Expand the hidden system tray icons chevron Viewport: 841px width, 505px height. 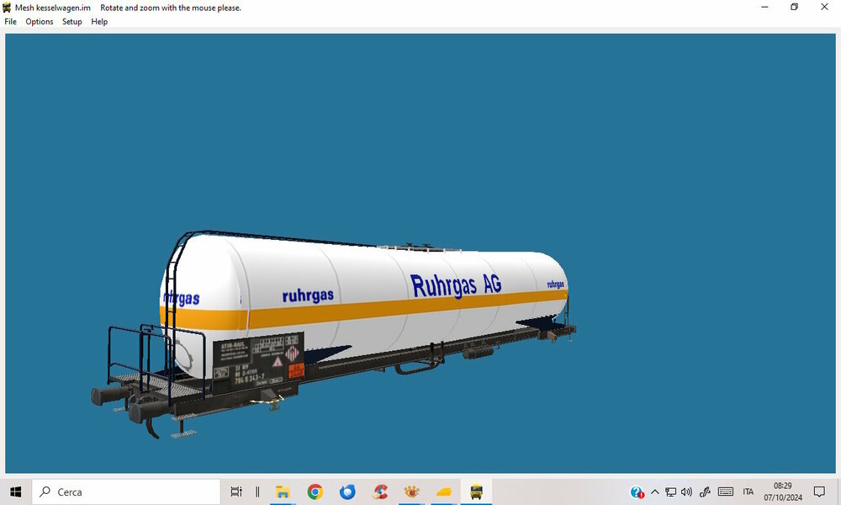click(x=655, y=492)
